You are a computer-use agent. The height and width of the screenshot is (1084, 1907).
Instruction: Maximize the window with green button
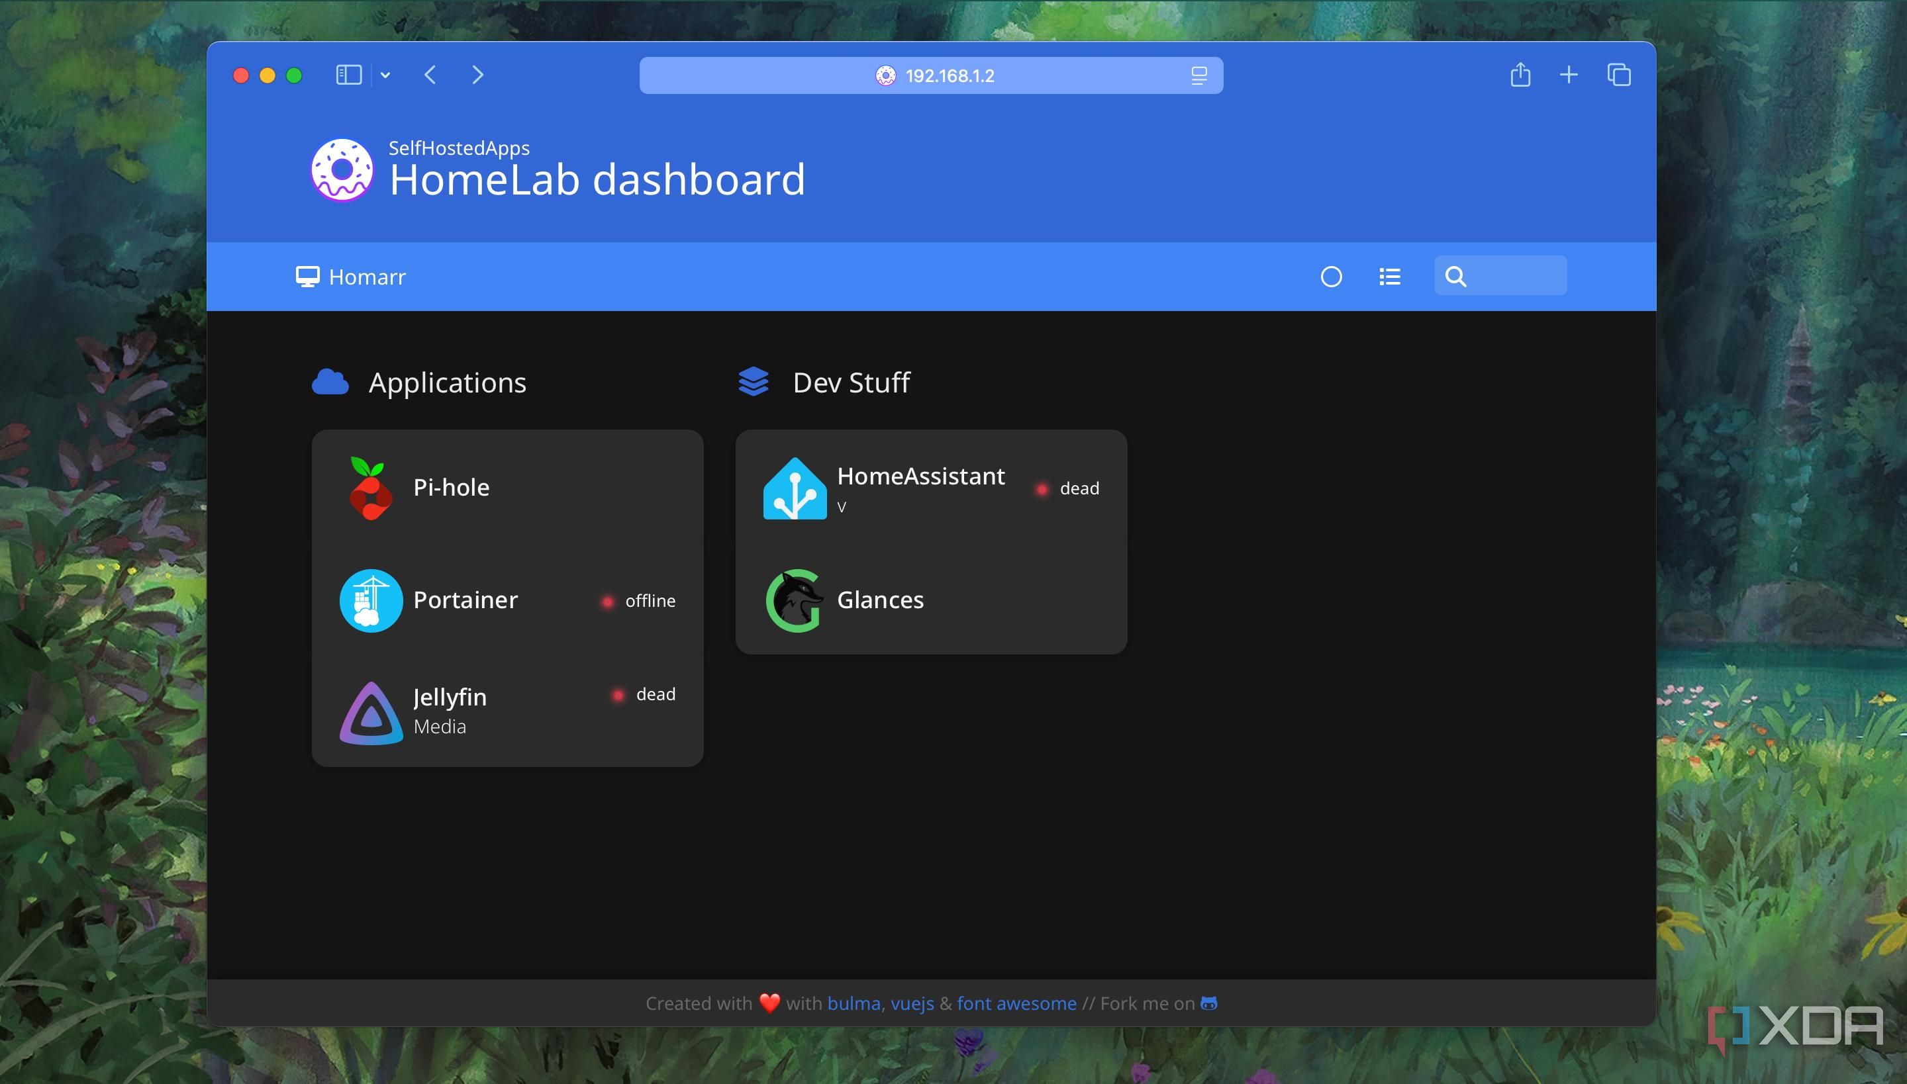tap(294, 75)
